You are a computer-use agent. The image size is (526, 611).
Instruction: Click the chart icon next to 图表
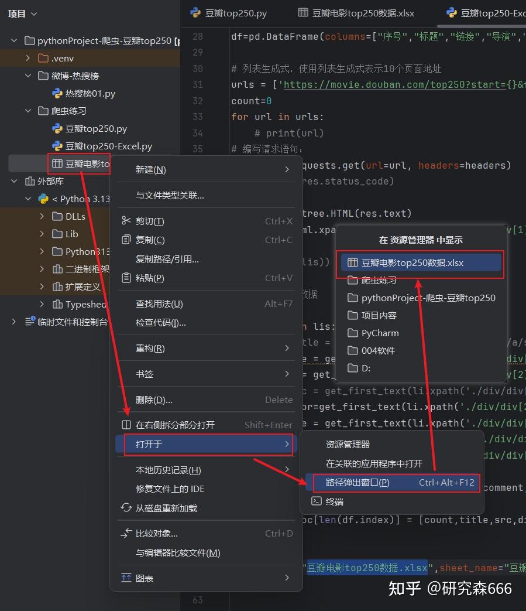point(125,578)
